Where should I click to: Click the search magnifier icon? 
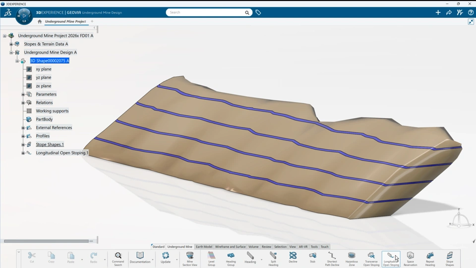[247, 12]
